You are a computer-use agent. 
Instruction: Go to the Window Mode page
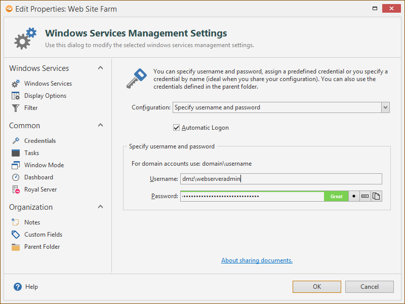(x=44, y=165)
